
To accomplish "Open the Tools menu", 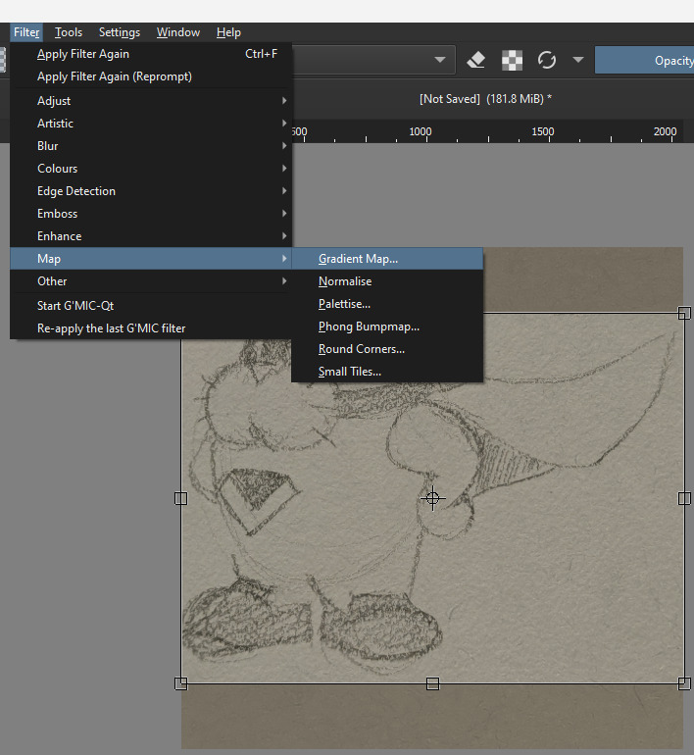I will pos(69,32).
